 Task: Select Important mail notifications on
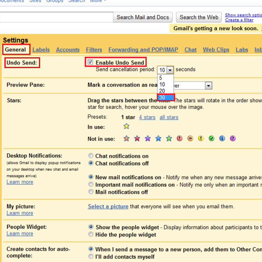point(91,184)
